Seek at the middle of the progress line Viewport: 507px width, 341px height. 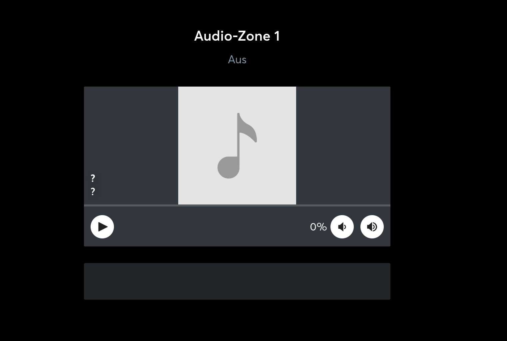[x=237, y=205]
